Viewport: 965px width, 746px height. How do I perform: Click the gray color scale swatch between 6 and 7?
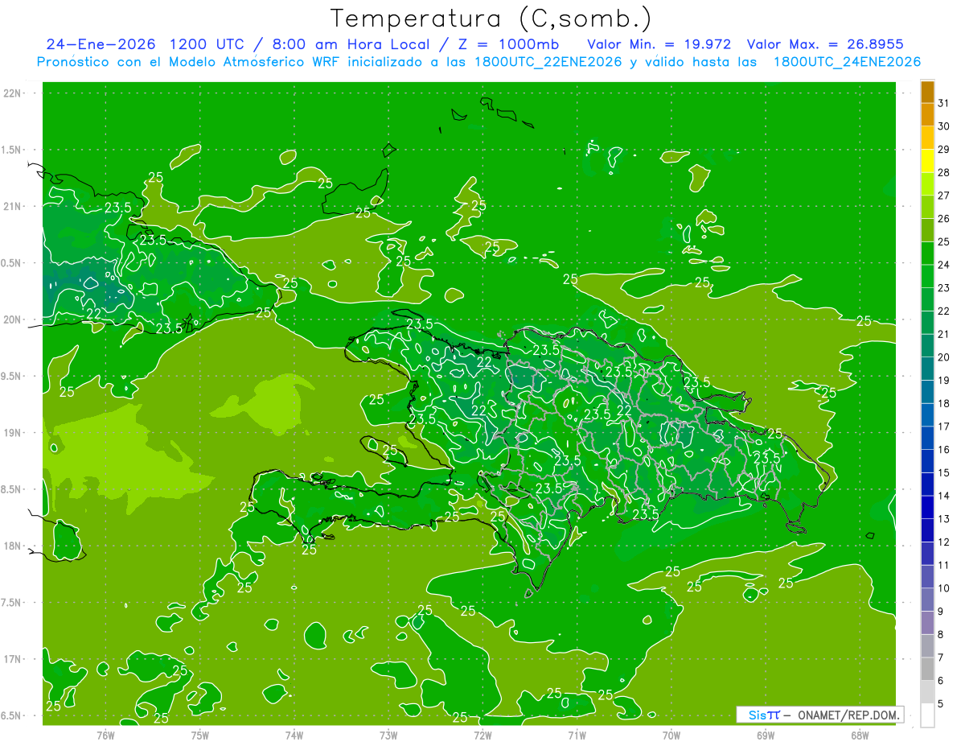click(x=927, y=669)
